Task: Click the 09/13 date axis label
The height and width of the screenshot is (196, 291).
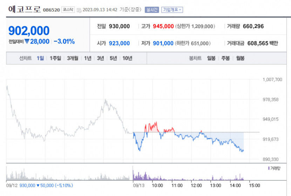Action: coord(138,185)
